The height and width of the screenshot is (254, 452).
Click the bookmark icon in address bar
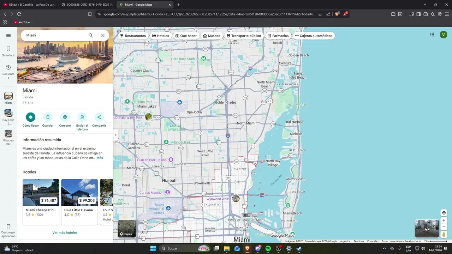90,14
